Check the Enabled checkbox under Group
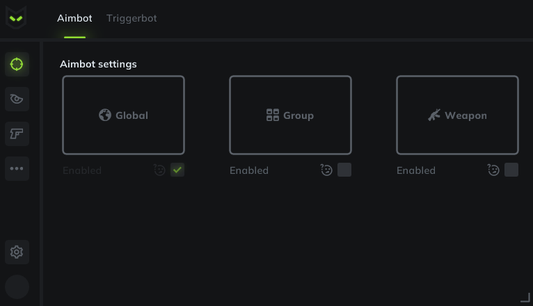 [344, 170]
